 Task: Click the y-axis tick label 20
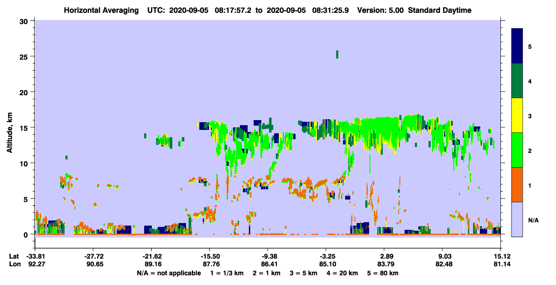(x=25, y=92)
